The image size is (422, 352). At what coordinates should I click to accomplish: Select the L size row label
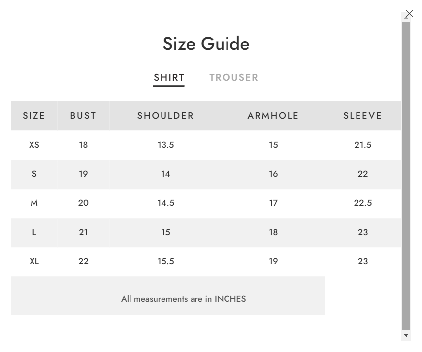pyautogui.click(x=34, y=232)
